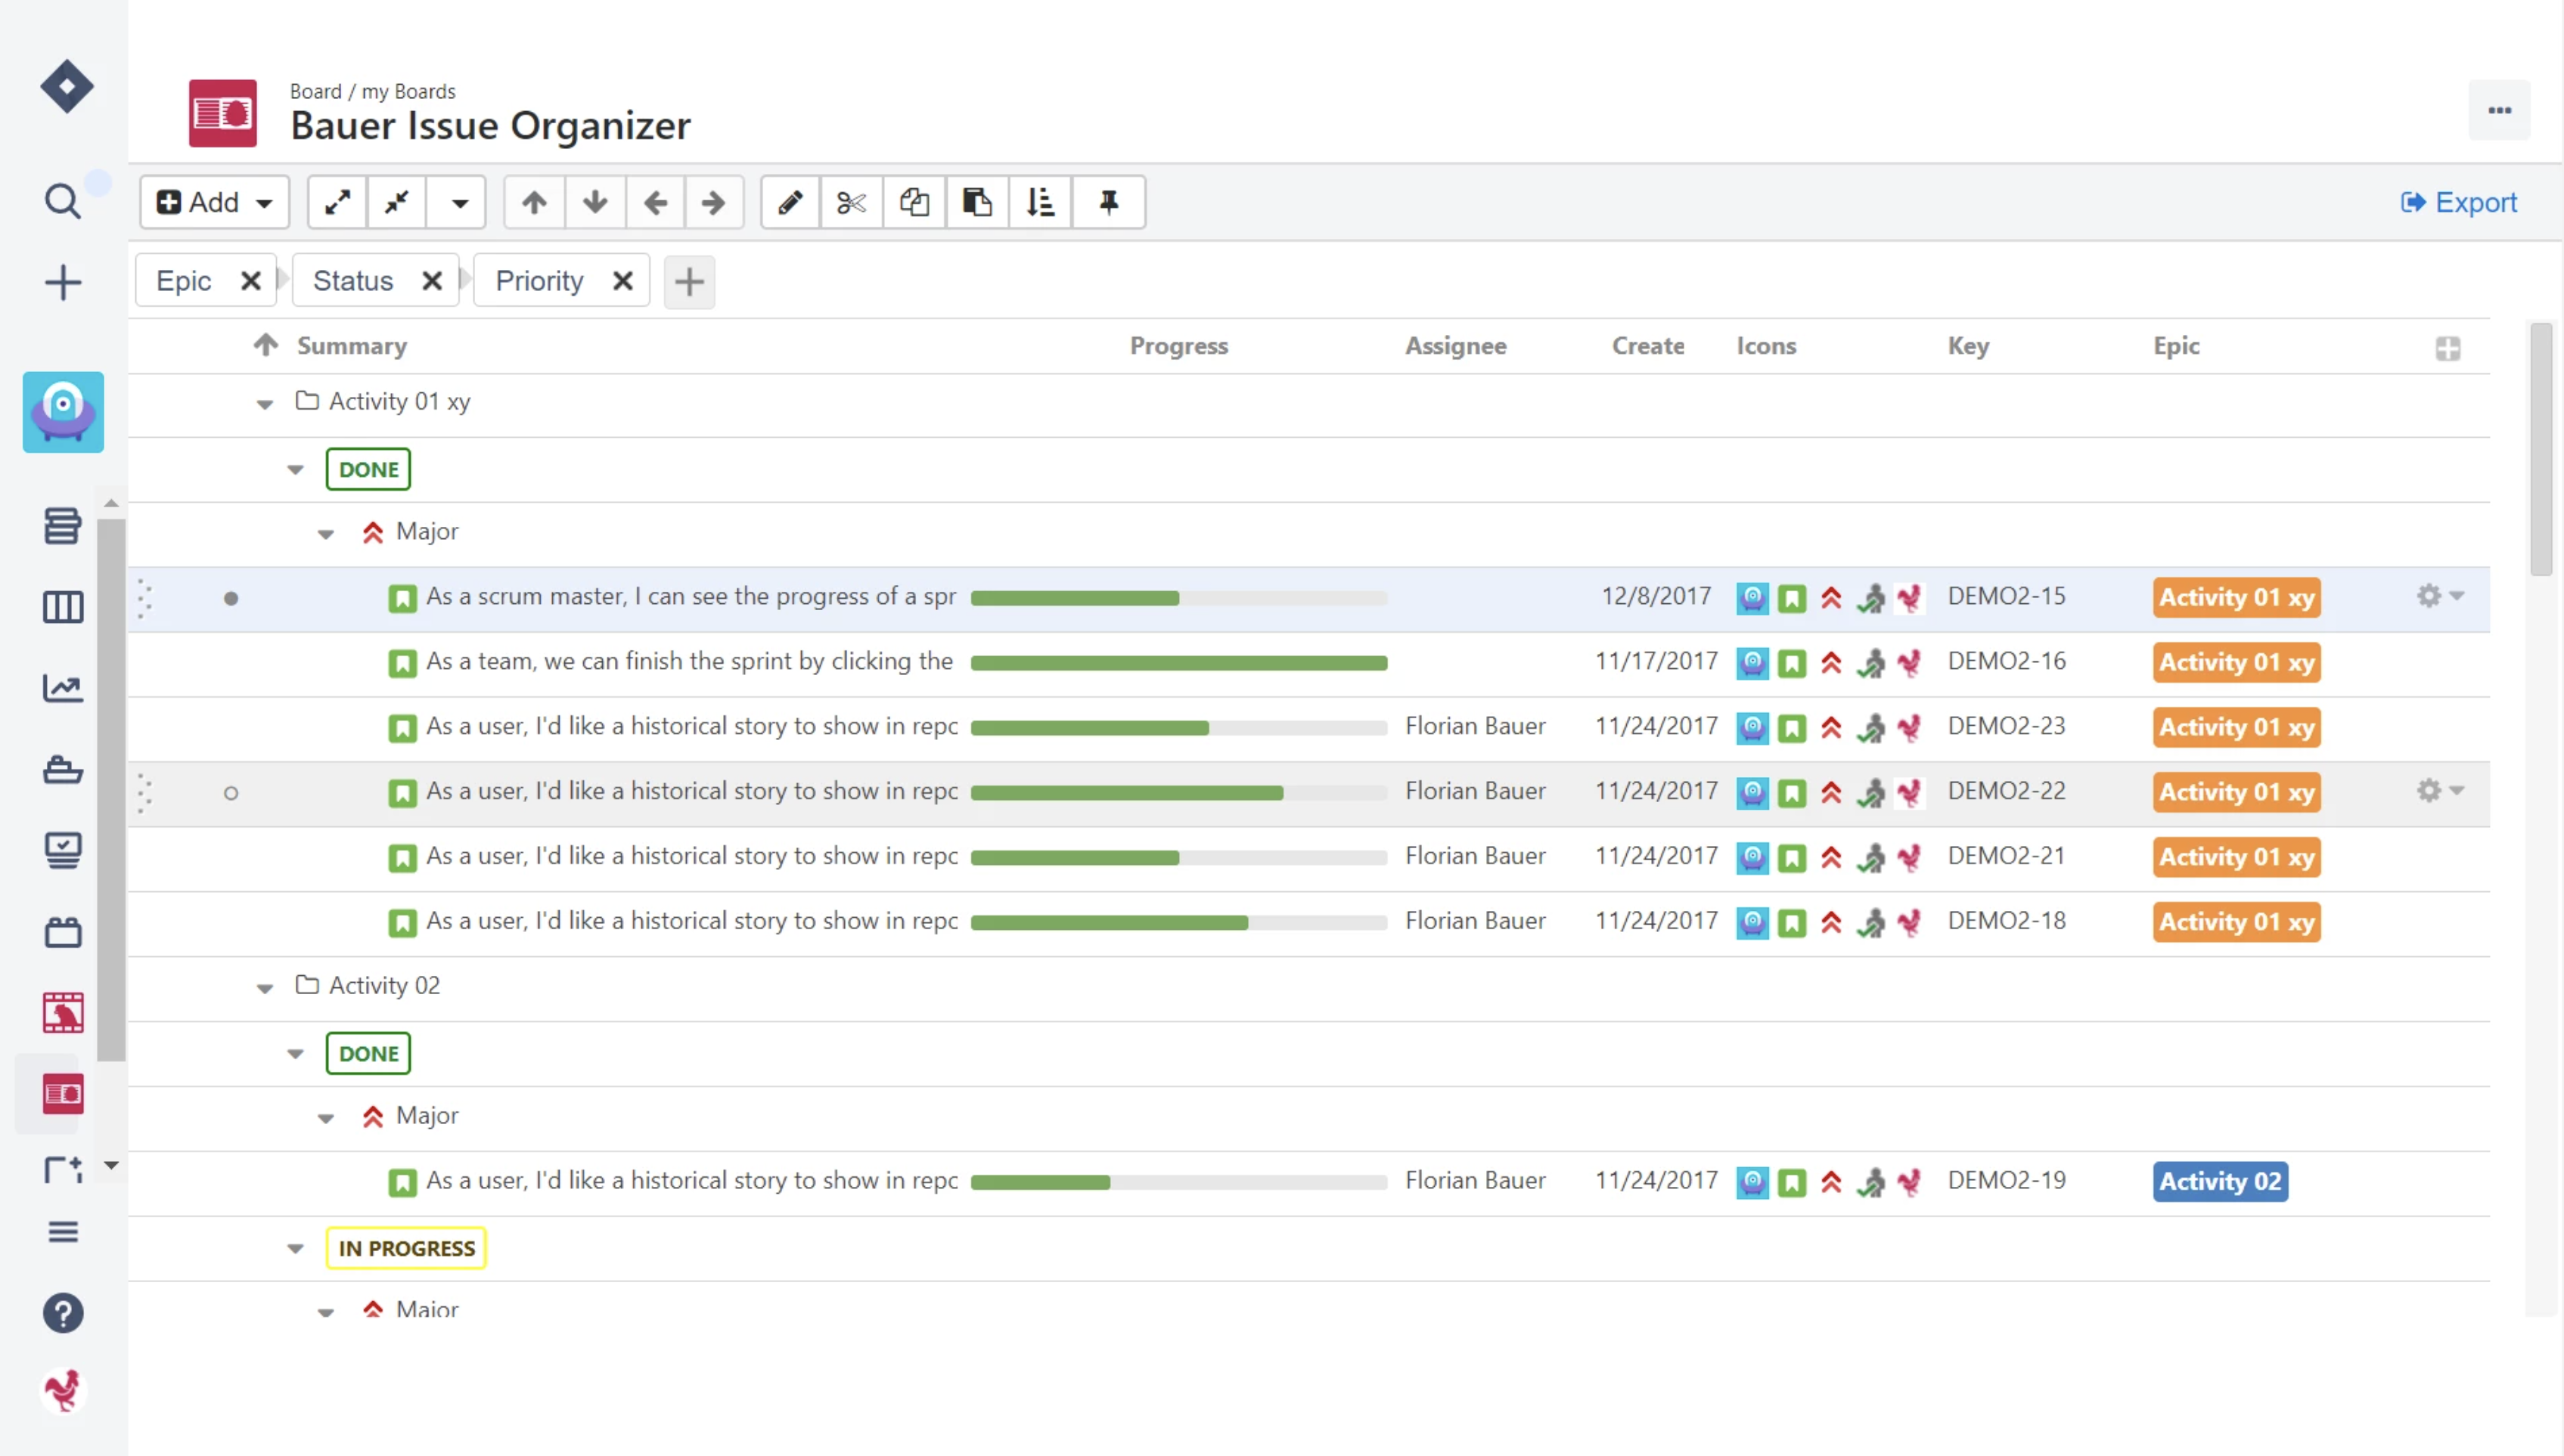
Task: Select the empty radio circle for DEMO2-22
Action: pyautogui.click(x=231, y=793)
